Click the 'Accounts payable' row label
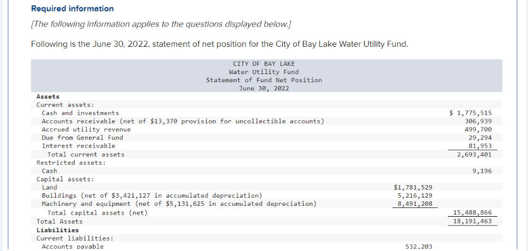 click(x=73, y=247)
